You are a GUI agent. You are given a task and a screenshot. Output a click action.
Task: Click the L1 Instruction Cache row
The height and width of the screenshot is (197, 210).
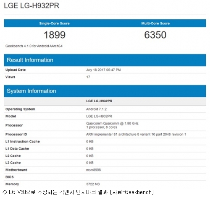[105, 142]
